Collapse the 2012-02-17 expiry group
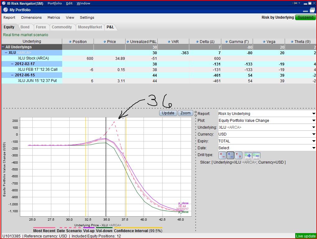The image size is (317, 239). [12, 64]
